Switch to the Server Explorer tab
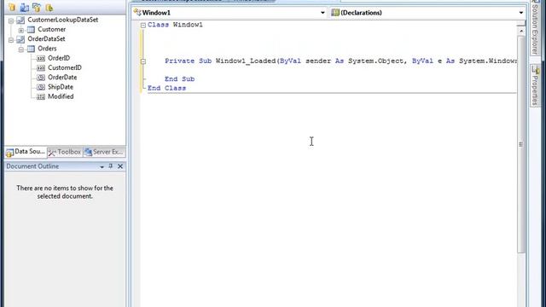546x307 pixels. tap(104, 152)
